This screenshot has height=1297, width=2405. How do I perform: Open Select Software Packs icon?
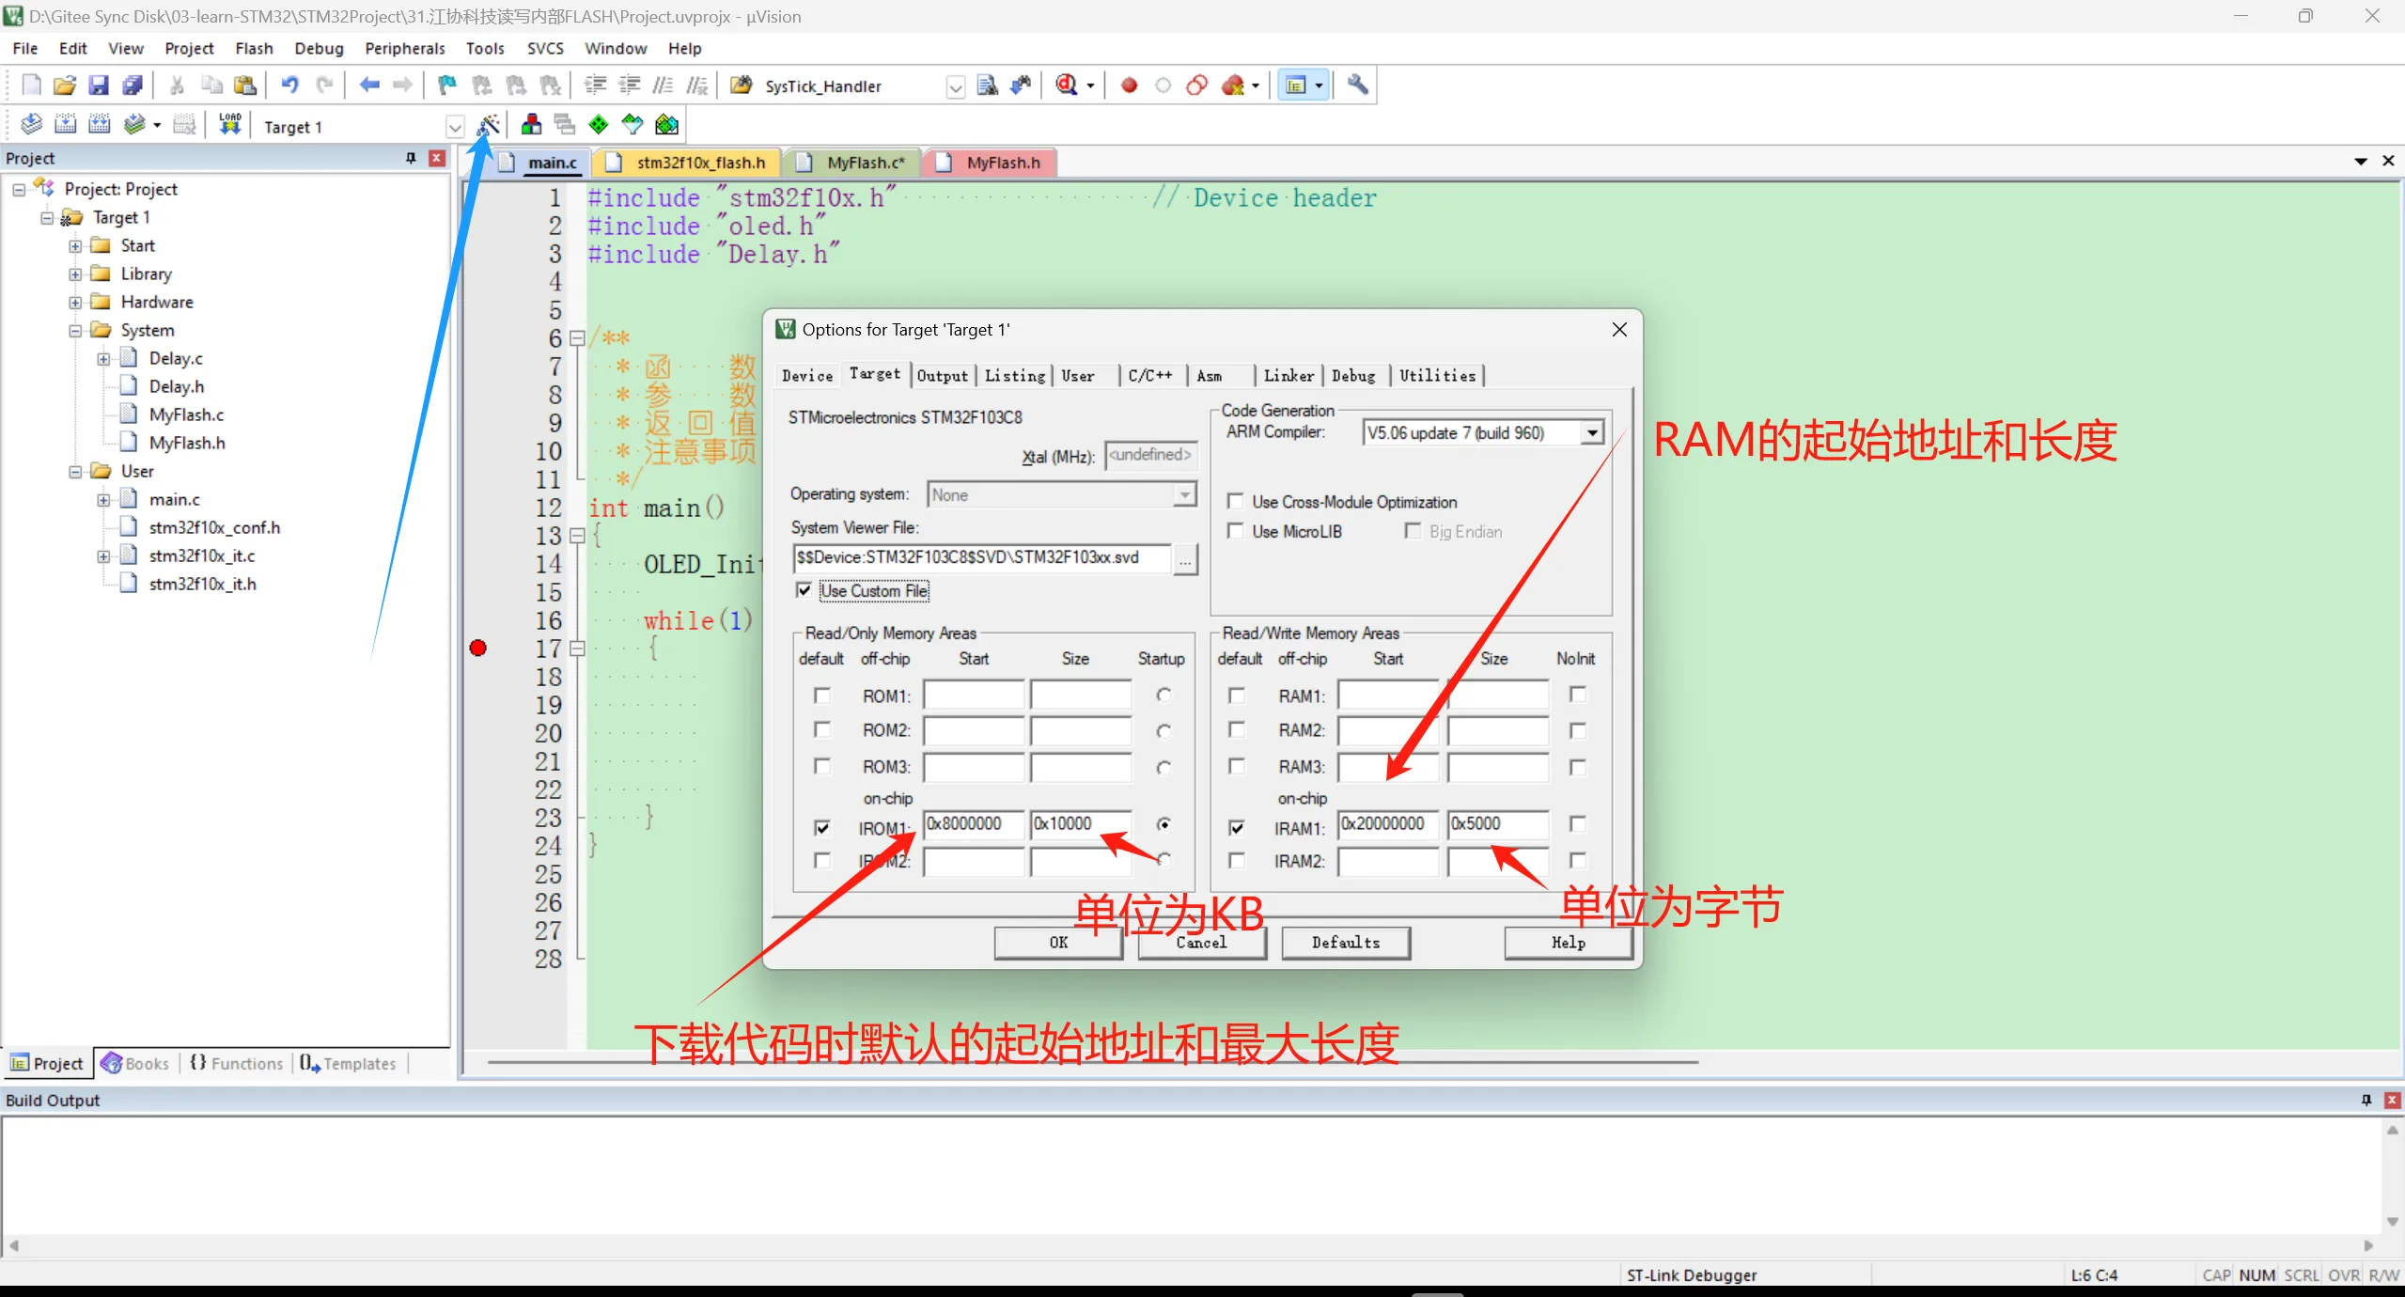[632, 124]
